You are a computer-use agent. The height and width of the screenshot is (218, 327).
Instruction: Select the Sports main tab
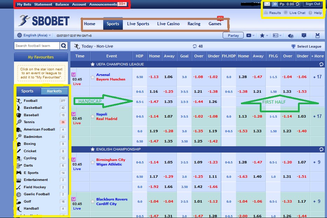113,24
